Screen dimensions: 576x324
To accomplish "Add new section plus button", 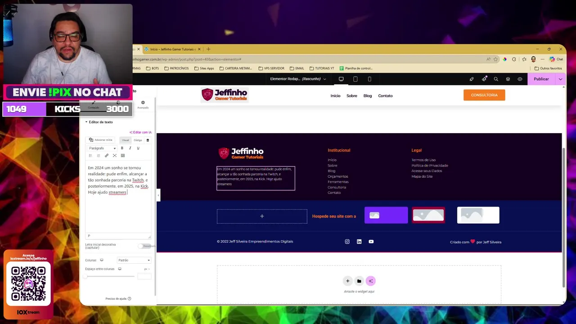I will [x=347, y=281].
